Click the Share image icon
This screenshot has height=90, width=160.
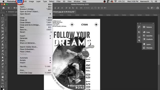tap(158, 8)
